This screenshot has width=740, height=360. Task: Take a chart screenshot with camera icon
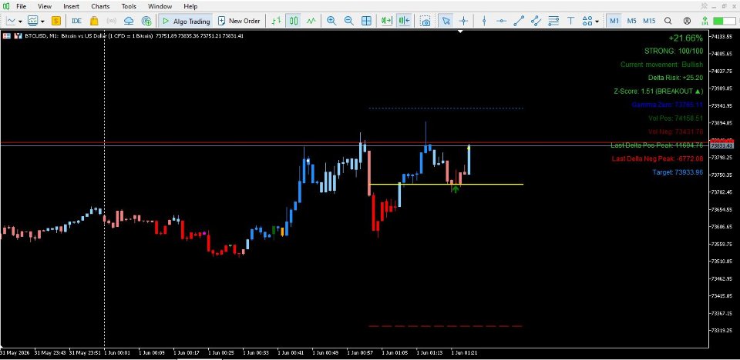425,21
